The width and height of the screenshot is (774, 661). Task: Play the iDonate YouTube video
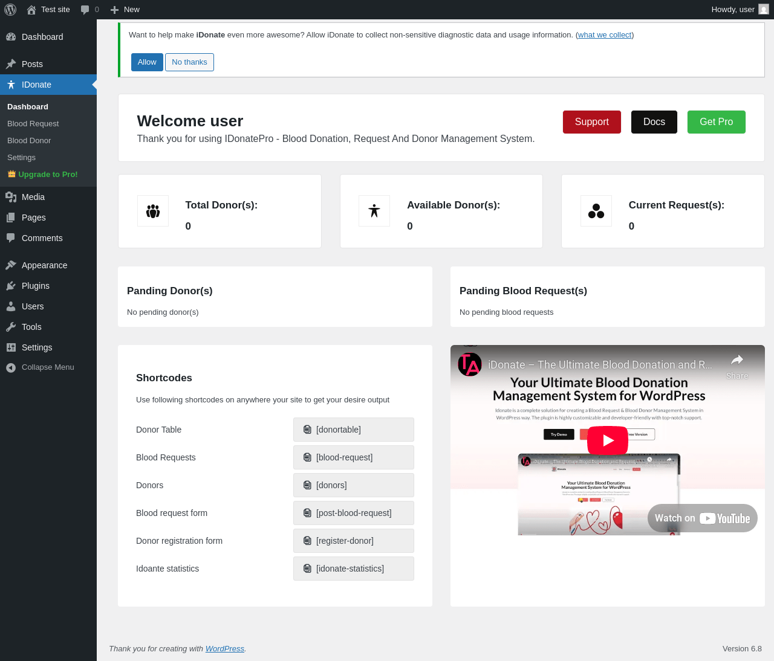608,440
